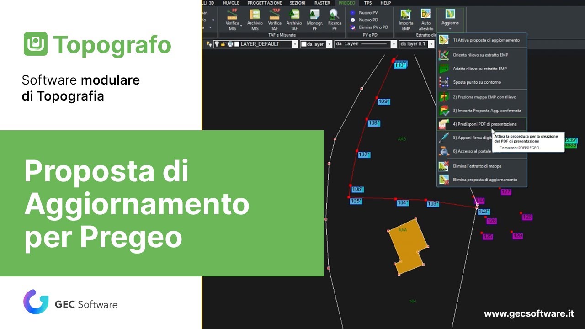Click the 'TAF e Misurate' panel label

pos(282,35)
